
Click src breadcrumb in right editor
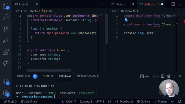[x=114, y=11]
